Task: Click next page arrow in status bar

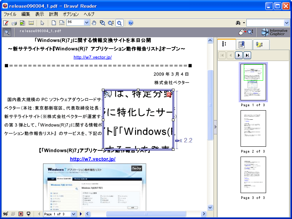Action: tap(81, 214)
